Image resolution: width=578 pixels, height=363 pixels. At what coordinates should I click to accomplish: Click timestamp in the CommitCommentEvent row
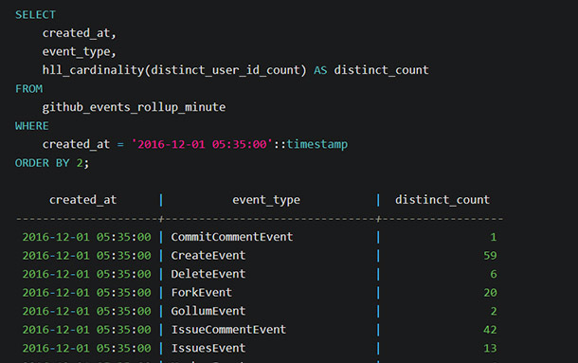(x=86, y=237)
